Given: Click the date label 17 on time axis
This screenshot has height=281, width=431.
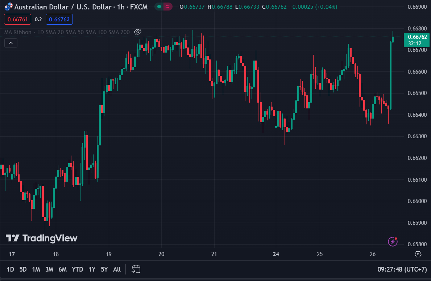Looking at the screenshot, I should 12,254.
